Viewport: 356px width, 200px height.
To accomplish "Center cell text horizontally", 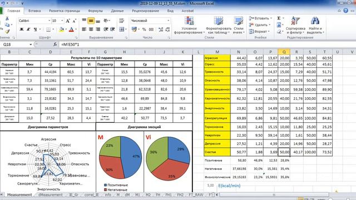I will click(x=91, y=29).
